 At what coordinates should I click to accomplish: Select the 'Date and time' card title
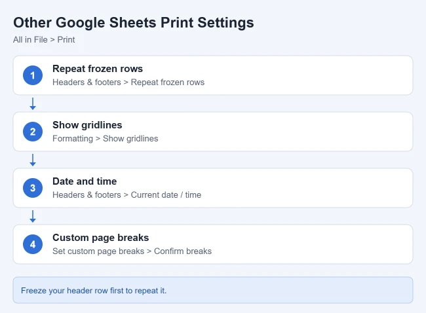pos(85,181)
